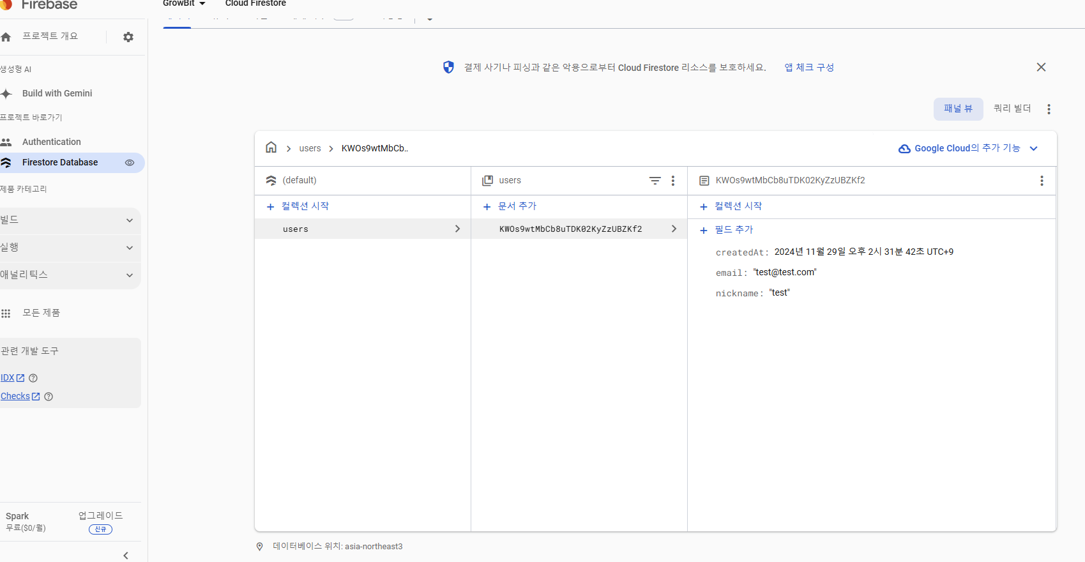
Task: Go to Firestore root via home breadcrumb icon
Action: pyautogui.click(x=271, y=148)
